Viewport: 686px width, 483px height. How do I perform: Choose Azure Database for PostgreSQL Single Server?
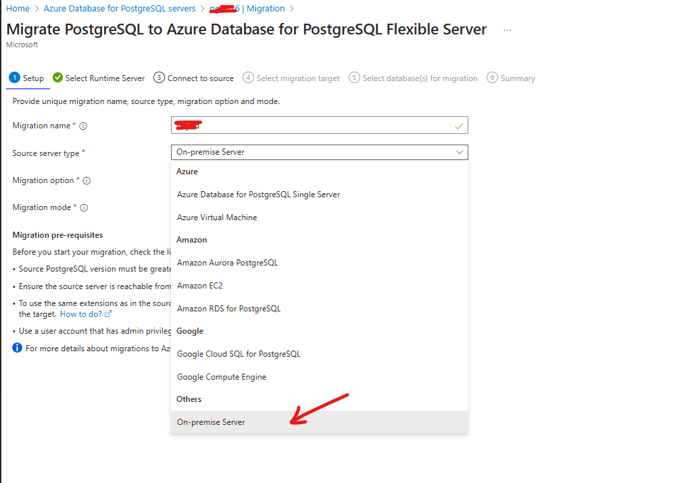(x=320, y=195)
